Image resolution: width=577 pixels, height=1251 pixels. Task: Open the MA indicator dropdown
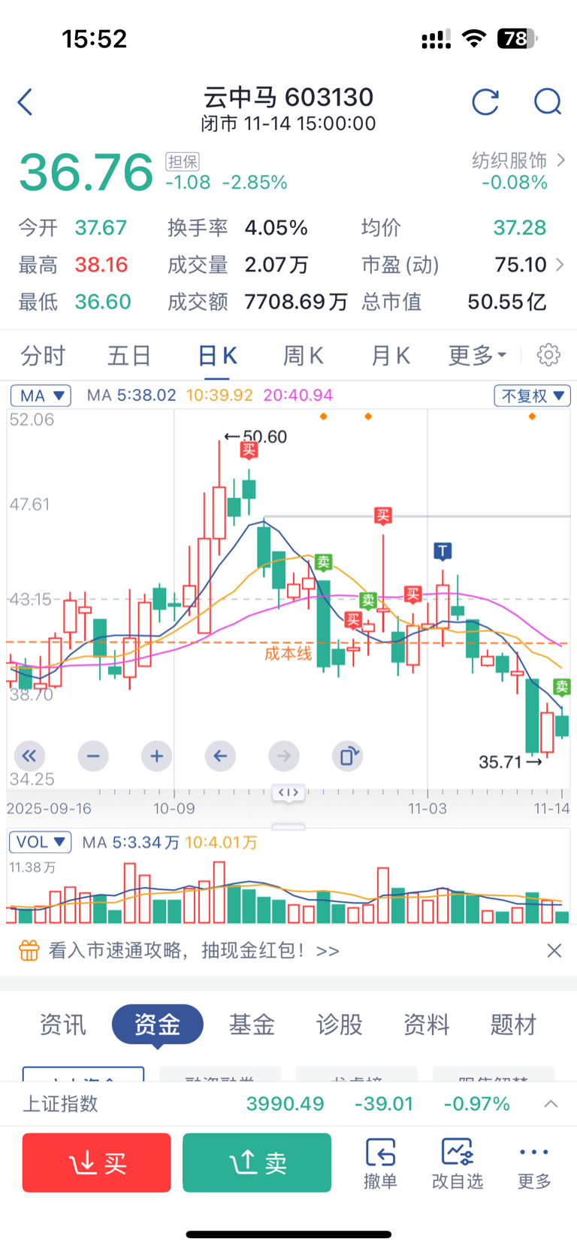(x=41, y=396)
